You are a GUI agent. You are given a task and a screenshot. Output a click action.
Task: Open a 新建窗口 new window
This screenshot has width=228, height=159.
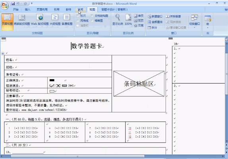155,16
